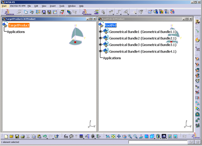
Task: Click Applications under the RootPrd tree
Action: pyautogui.click(x=112, y=58)
